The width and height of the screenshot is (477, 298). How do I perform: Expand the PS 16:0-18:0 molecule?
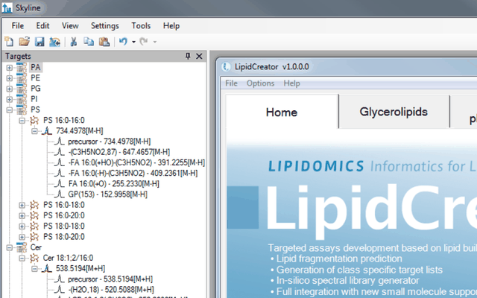tap(22, 206)
